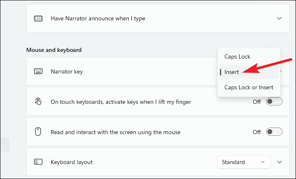Select Insert from the Narrator key menu
Screen dimensions: 296x179
232,72
